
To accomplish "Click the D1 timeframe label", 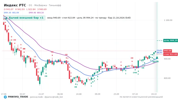I will coord(31,5).
